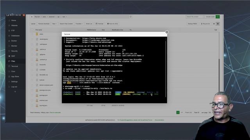
Task: Click the file name Dockerfile
Action: coord(43,65)
